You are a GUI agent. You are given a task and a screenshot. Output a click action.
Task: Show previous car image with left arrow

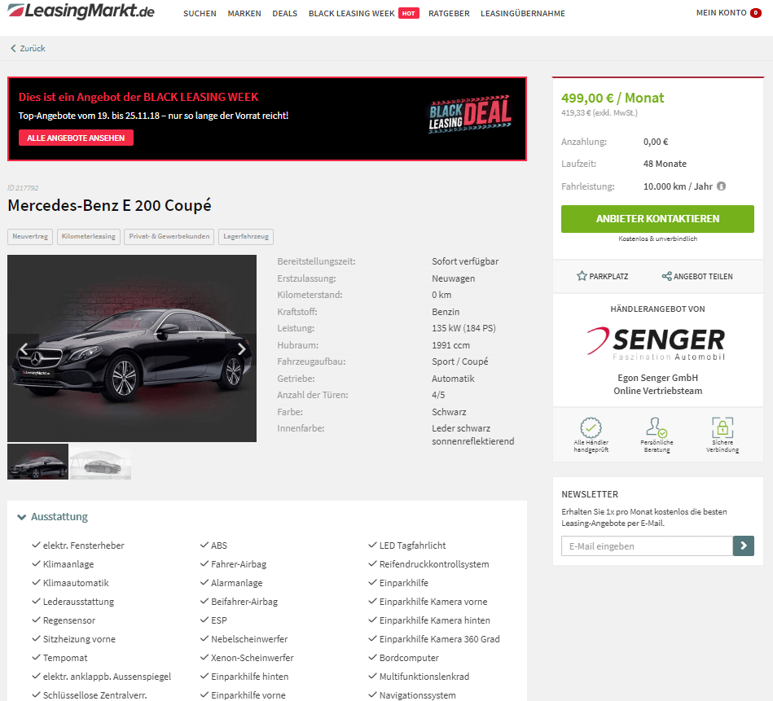point(24,349)
